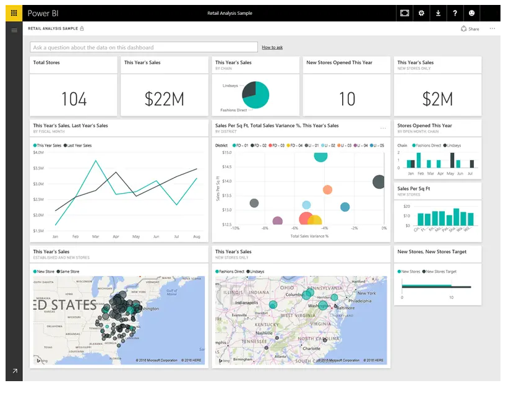Select 'FD - 01' in the District legend

[x=240, y=145]
